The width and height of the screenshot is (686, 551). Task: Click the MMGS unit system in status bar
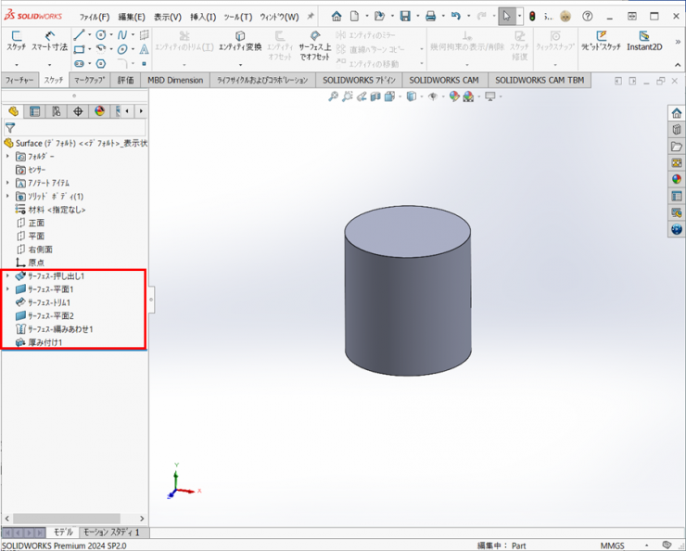[x=613, y=545]
